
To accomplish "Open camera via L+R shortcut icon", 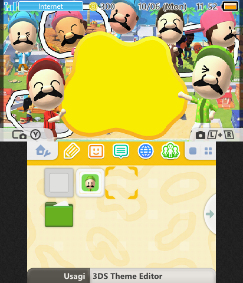I will [215, 135].
